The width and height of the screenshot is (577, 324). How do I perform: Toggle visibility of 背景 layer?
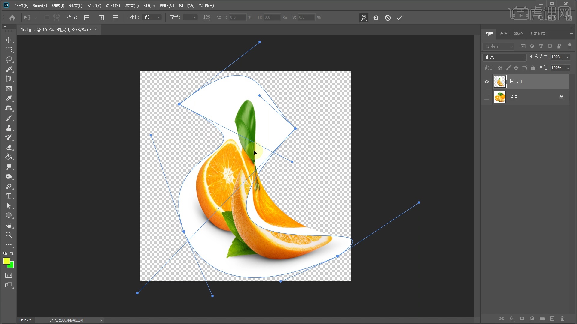(x=486, y=97)
